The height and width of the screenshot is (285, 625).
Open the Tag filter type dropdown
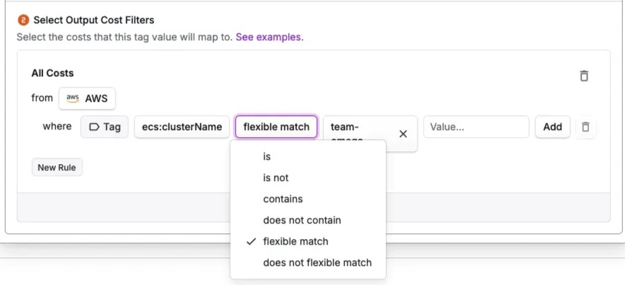(105, 127)
